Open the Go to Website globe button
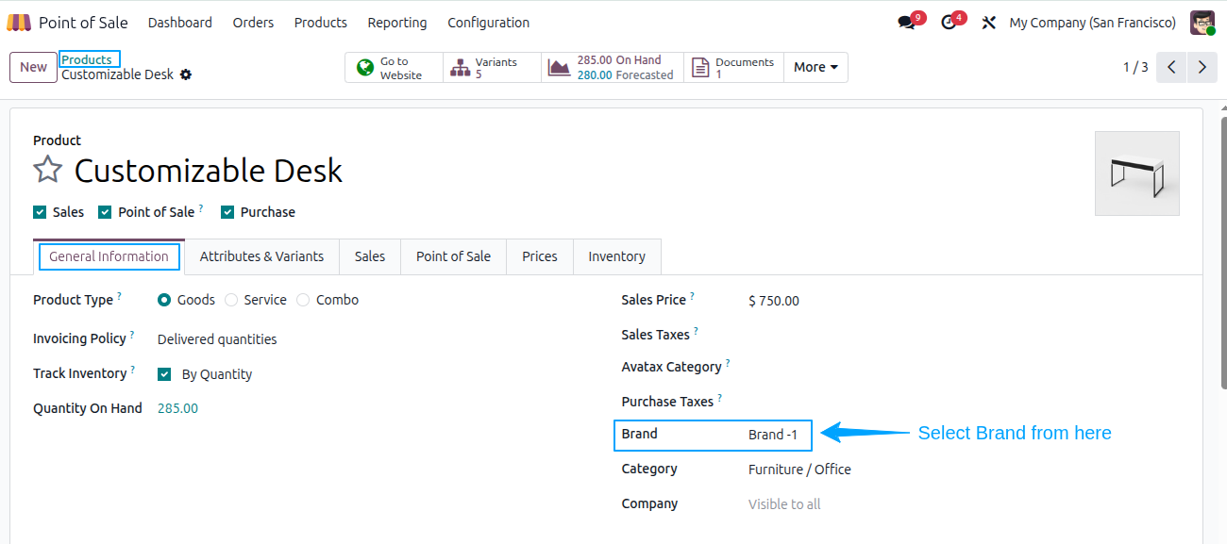The width and height of the screenshot is (1227, 544). (x=394, y=68)
